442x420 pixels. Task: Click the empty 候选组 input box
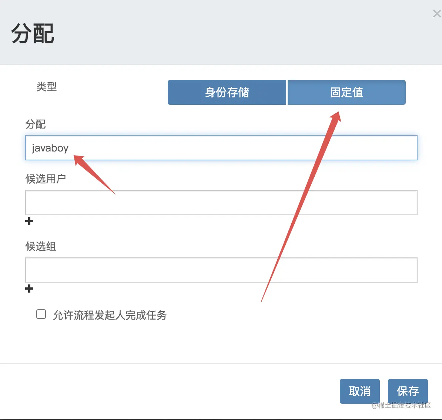[221, 270]
